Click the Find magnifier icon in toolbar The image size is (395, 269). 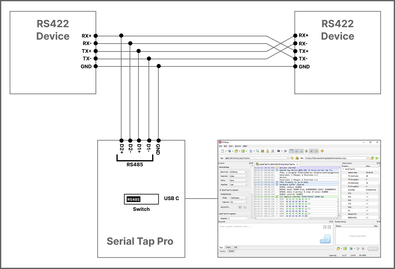pyautogui.click(x=258, y=151)
